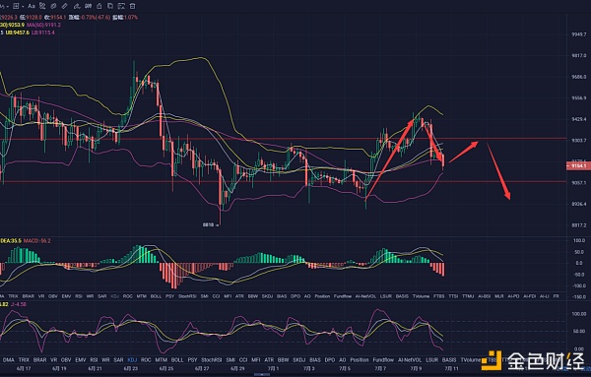The width and height of the screenshot is (591, 377).
Task: Select StochRSI in the bottom indicator bar
Action: 211,360
